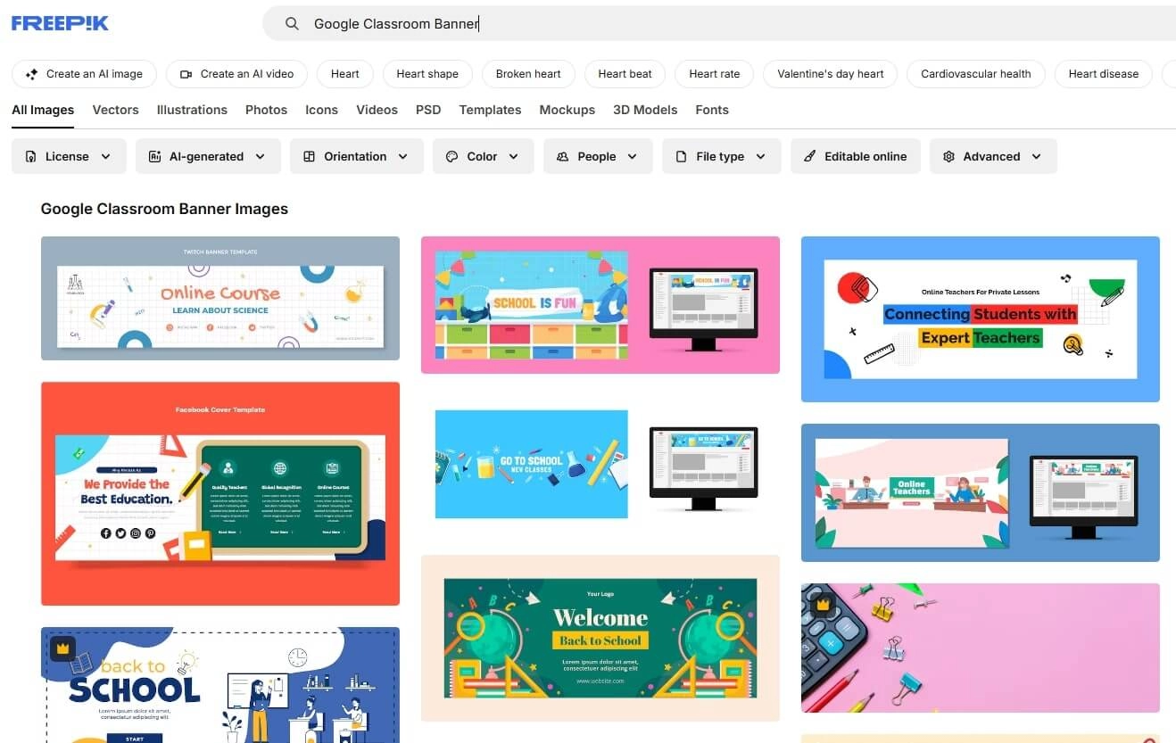This screenshot has height=743, width=1176.
Task: Enable the Editable online filter
Action: (x=855, y=156)
